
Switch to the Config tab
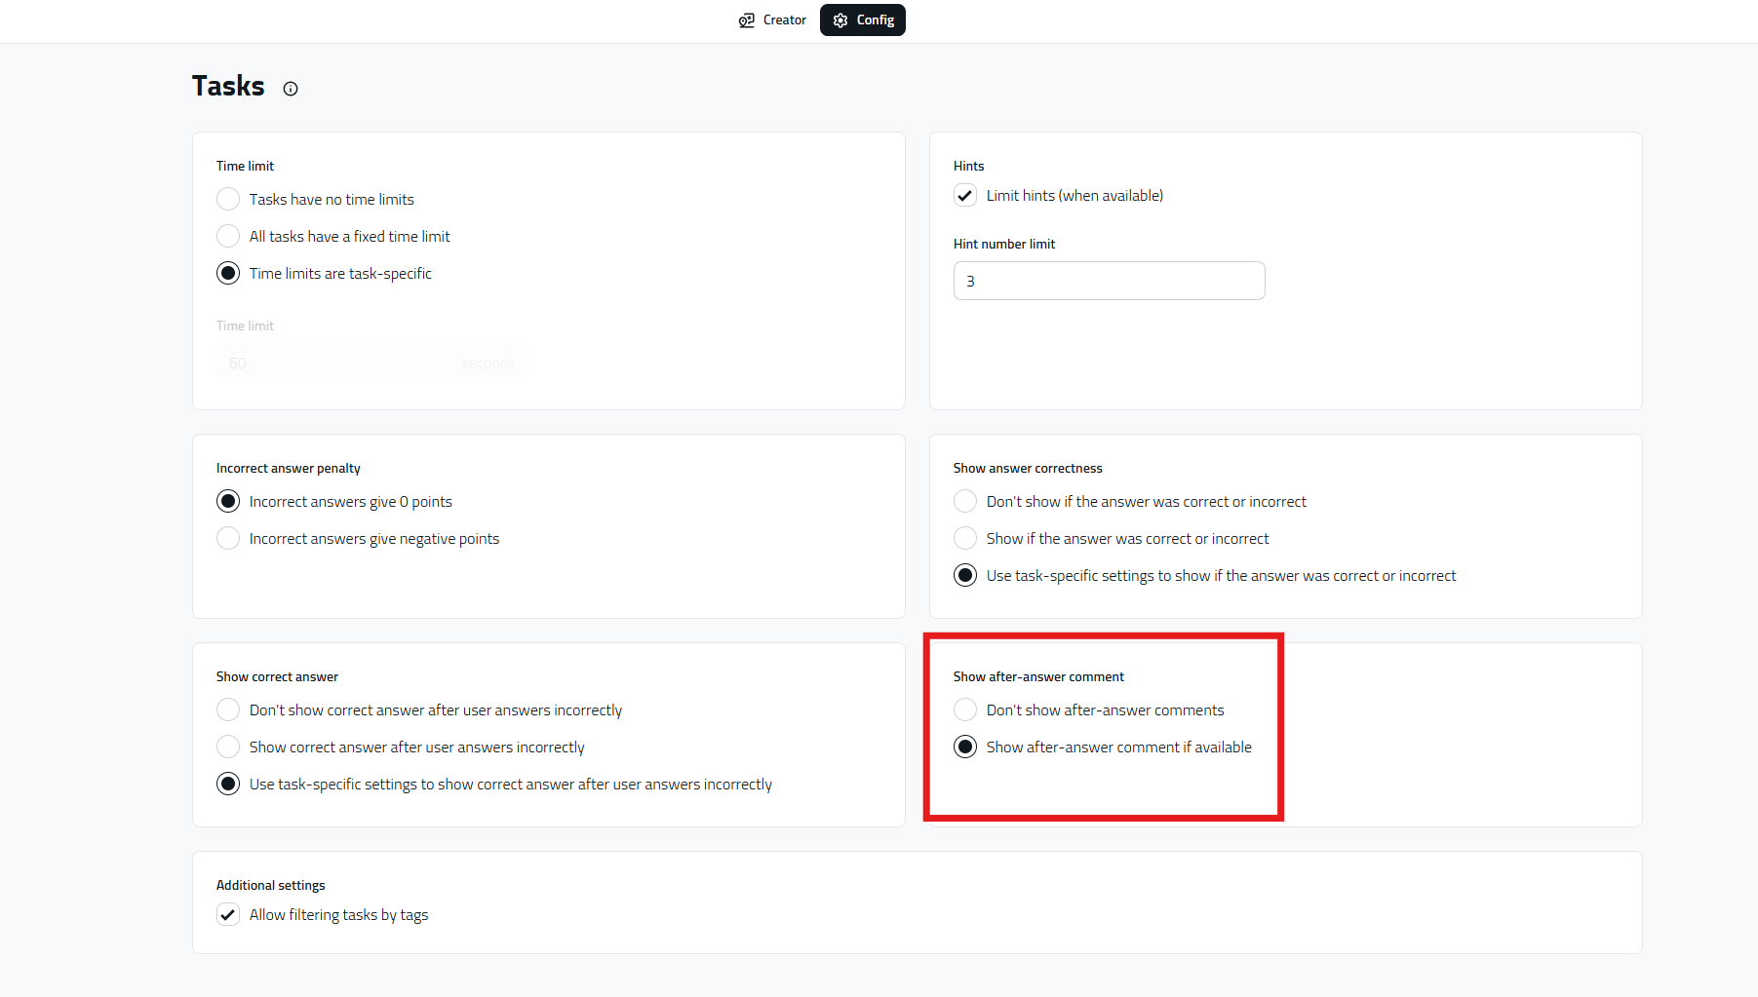click(x=863, y=20)
